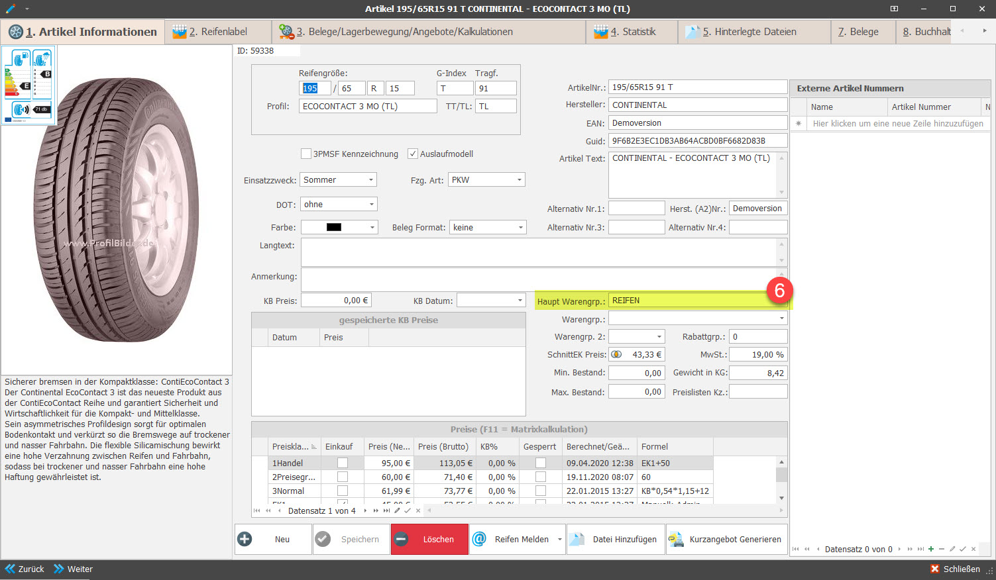Screen dimensions: 996x580
Task: Select 1. Artikel Informationen tab
Action: (x=83, y=32)
